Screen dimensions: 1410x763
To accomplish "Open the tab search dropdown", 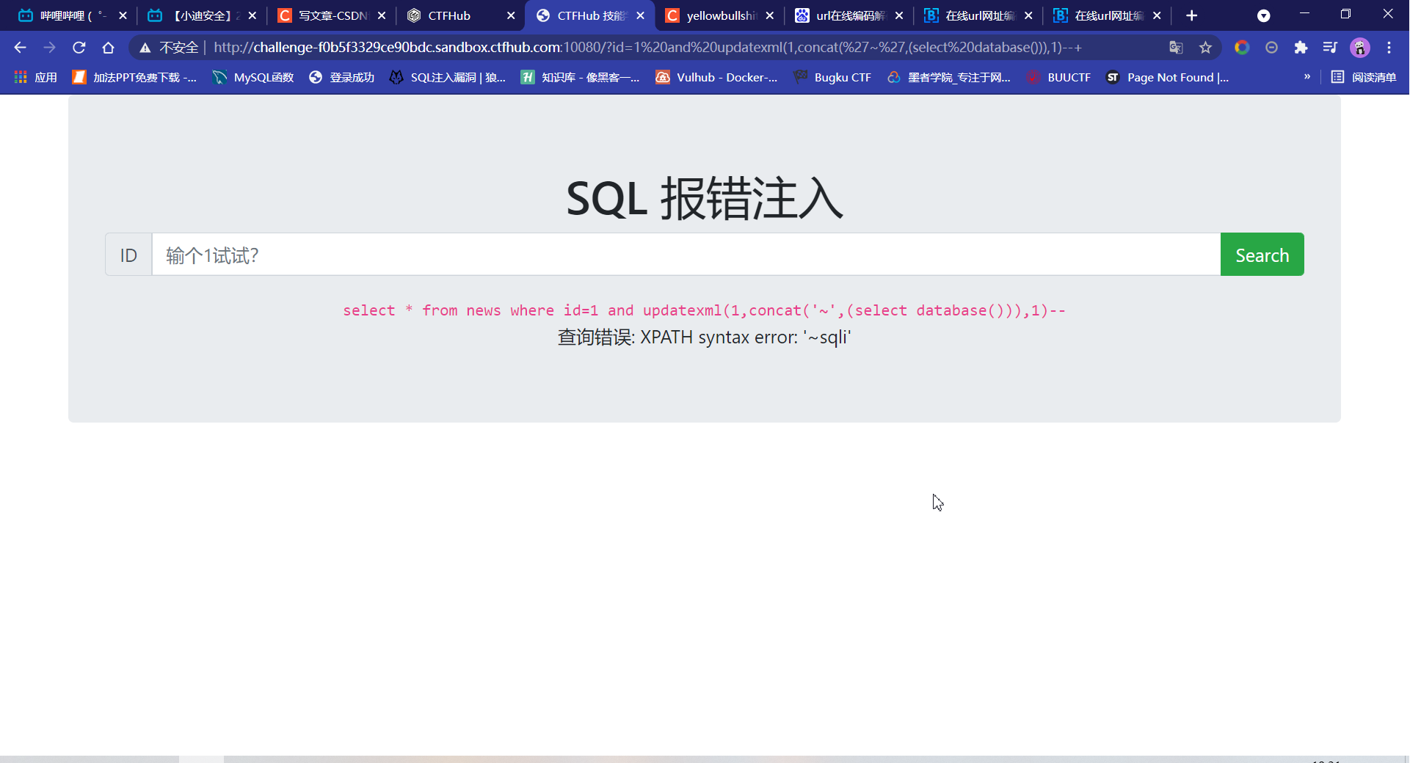I will click(1263, 15).
